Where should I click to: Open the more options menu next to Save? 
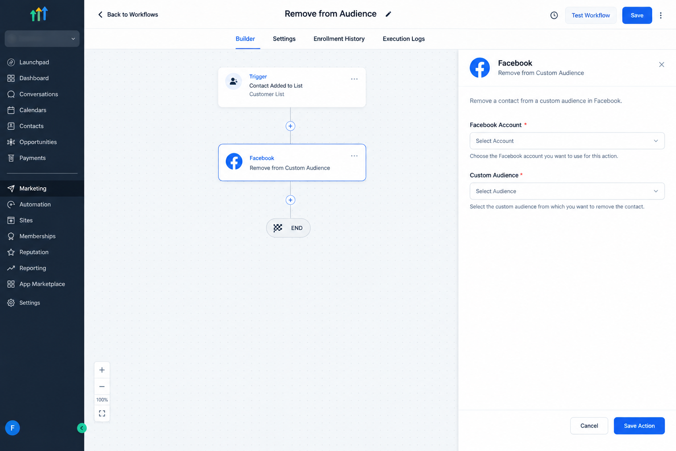pyautogui.click(x=661, y=15)
